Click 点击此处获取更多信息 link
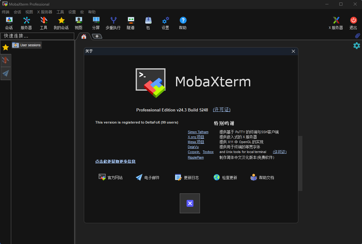 click(115, 161)
